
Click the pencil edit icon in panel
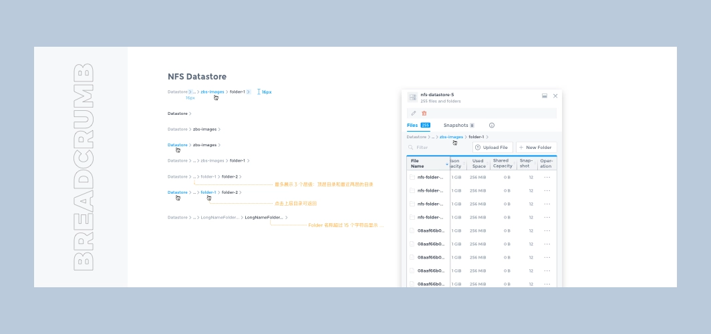click(x=414, y=114)
